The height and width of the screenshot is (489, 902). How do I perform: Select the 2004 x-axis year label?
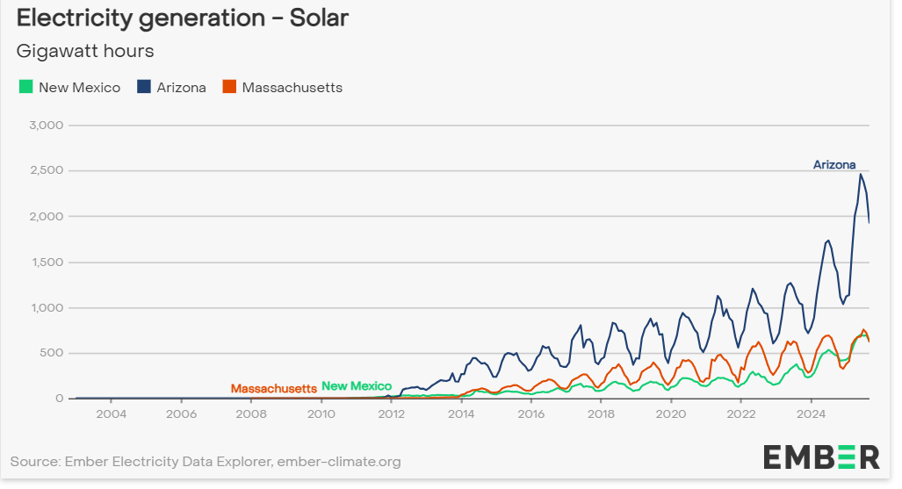click(111, 413)
